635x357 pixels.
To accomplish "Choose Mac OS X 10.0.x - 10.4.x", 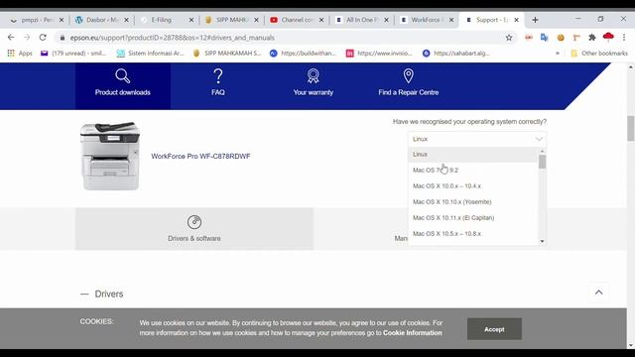I will (473, 185).
